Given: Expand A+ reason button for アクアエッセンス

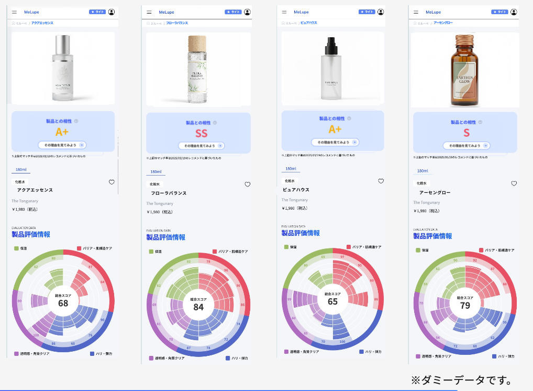Looking at the screenshot, I should pos(62,145).
